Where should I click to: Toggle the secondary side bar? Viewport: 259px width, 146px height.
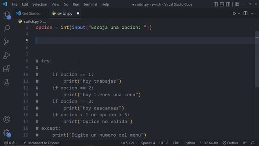click(x=228, y=4)
